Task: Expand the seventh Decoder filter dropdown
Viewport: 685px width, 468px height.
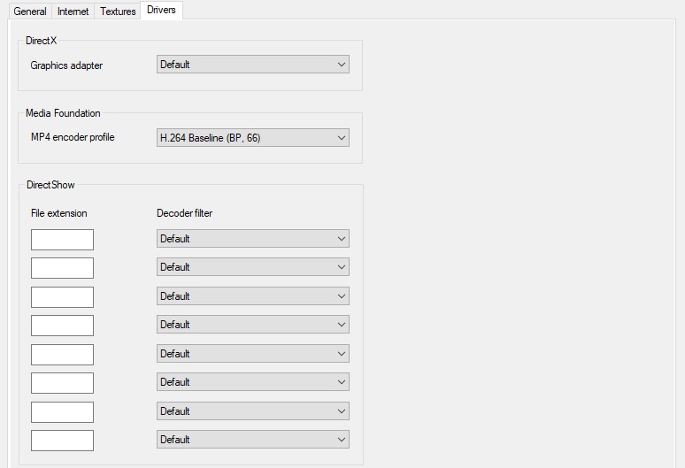Action: [253, 411]
